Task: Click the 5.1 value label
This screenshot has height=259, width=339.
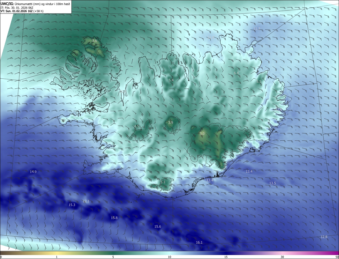Action: pos(163,182)
